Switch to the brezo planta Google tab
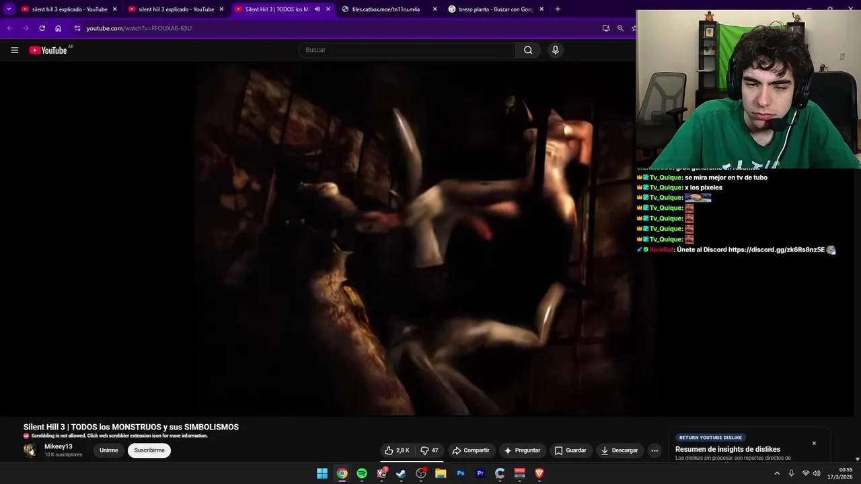 496,9
